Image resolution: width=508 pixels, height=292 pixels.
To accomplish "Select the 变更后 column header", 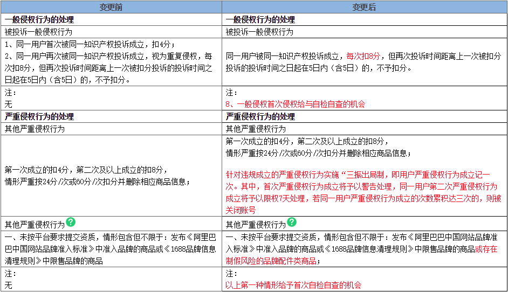I will [x=364, y=7].
